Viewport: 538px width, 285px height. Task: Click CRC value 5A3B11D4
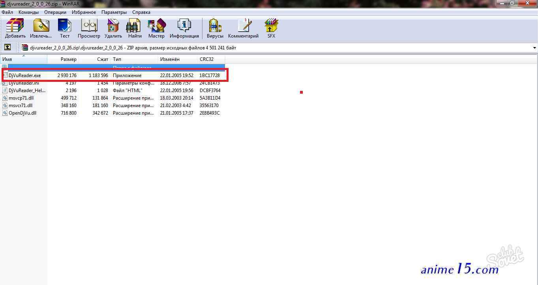(x=210, y=98)
